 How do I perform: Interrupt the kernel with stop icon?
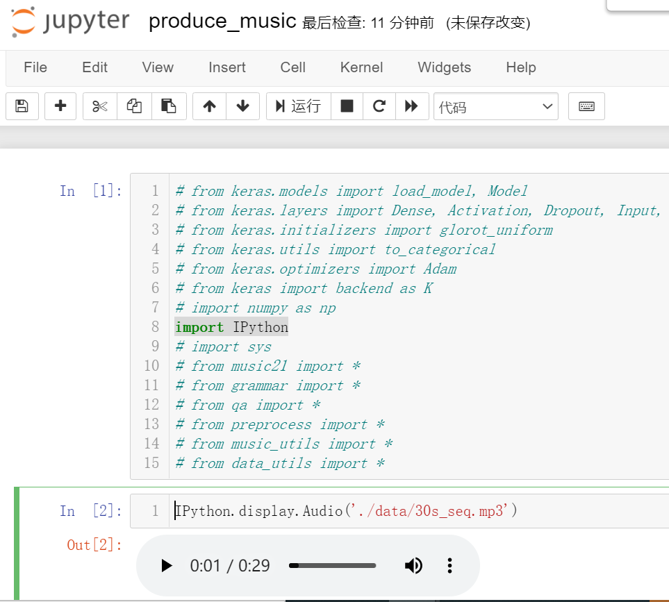point(346,106)
